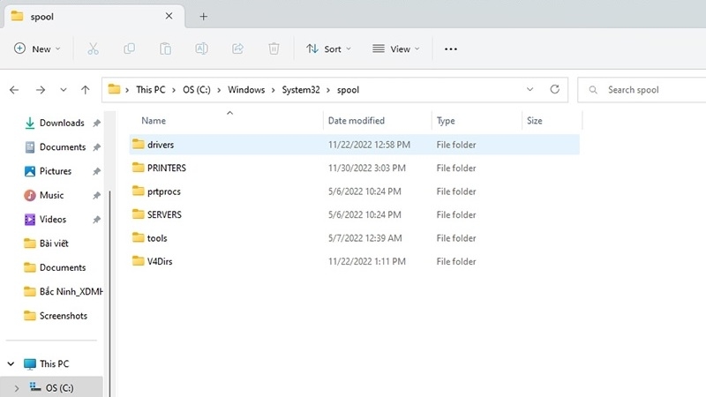Select the V4Dirs folder name
Screen dimensions: 706x397
click(160, 261)
